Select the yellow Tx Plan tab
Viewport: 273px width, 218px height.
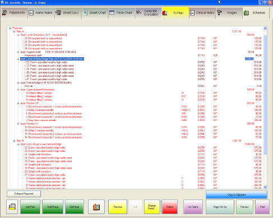pyautogui.click(x=175, y=13)
